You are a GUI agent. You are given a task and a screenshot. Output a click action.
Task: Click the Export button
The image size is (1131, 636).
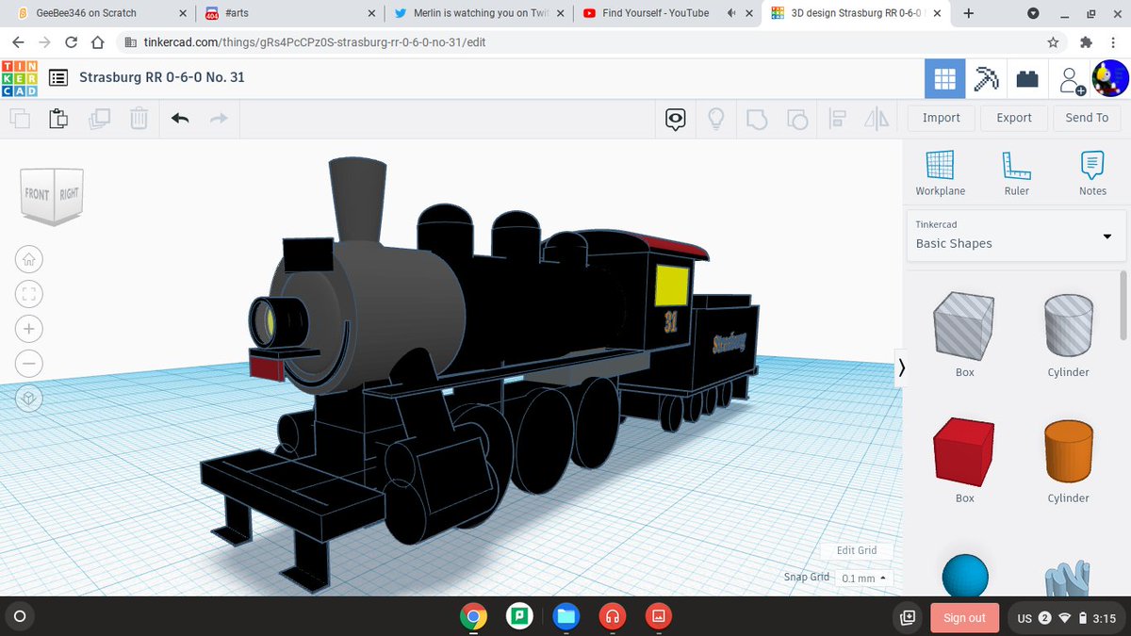click(1013, 117)
